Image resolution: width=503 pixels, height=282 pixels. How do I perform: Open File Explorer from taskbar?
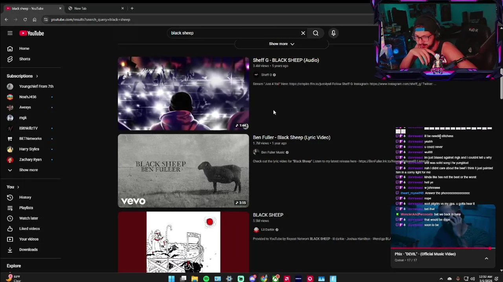click(195, 279)
